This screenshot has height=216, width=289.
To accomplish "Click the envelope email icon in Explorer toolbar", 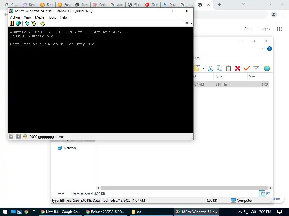I will (x=256, y=68).
